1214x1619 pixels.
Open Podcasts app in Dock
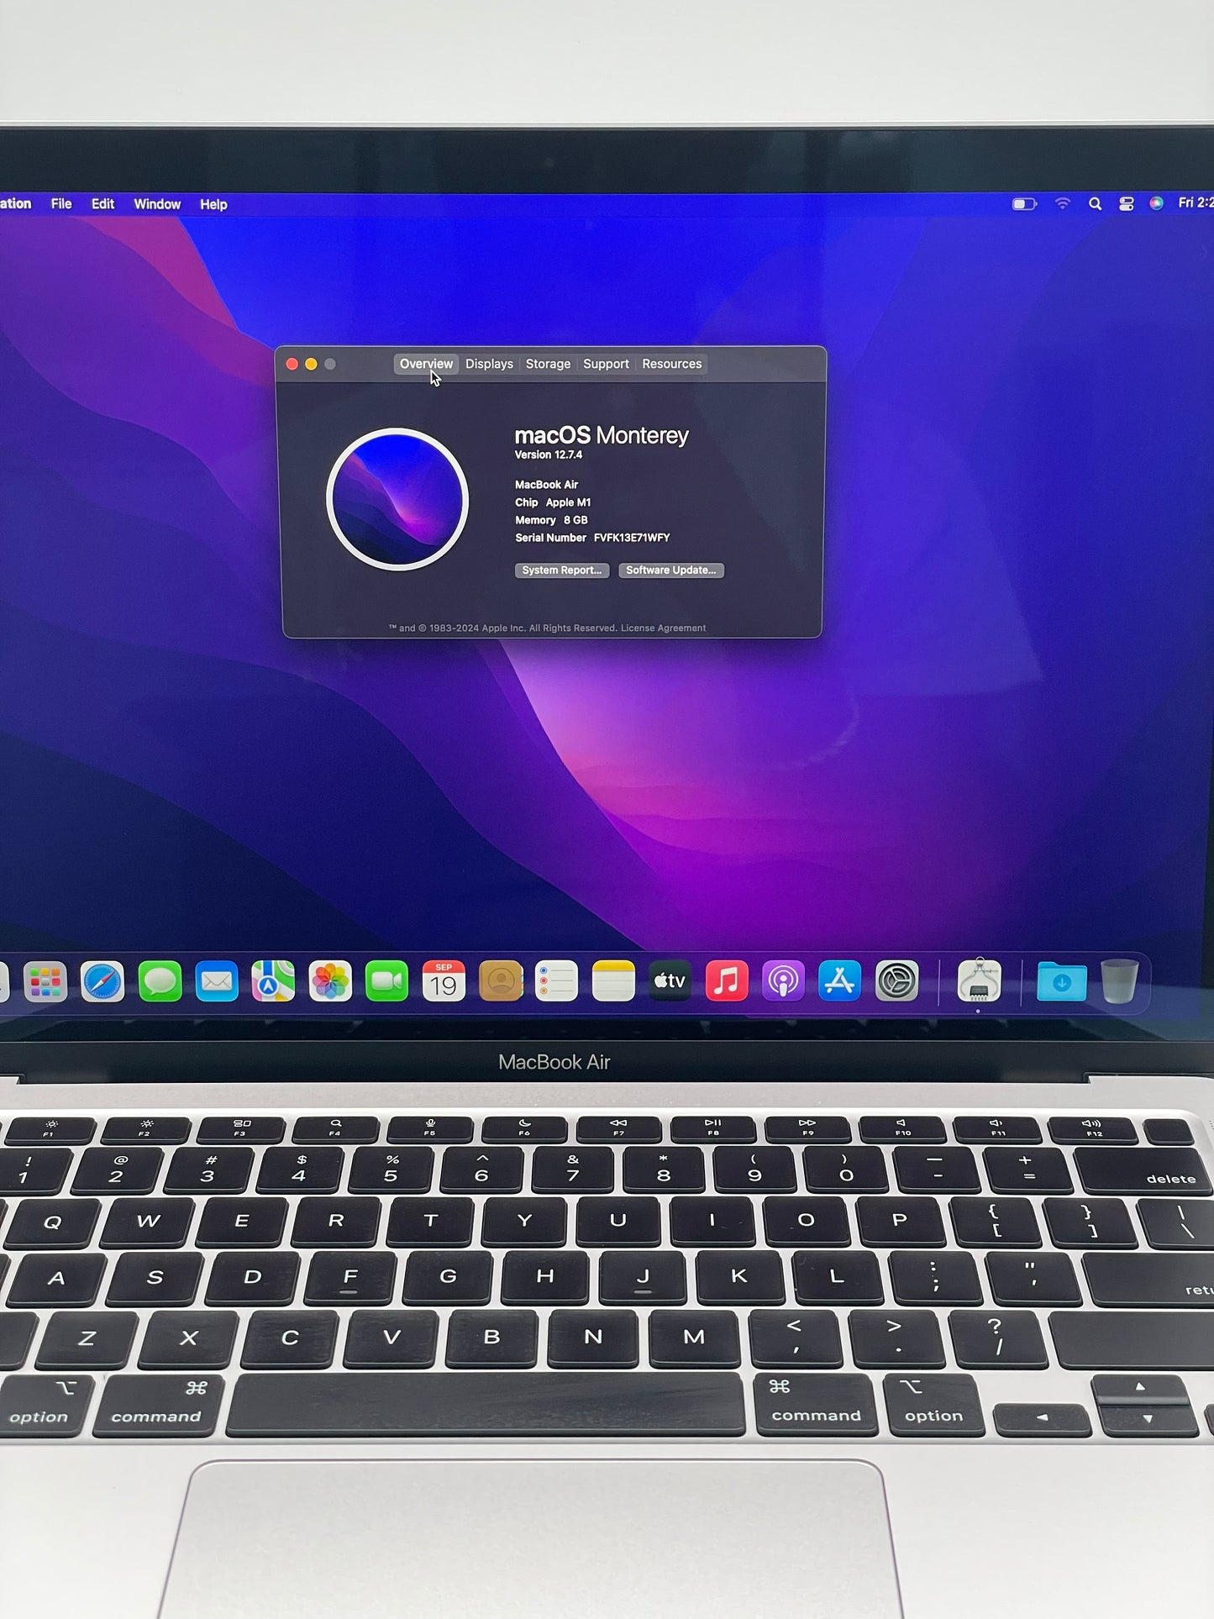(783, 981)
